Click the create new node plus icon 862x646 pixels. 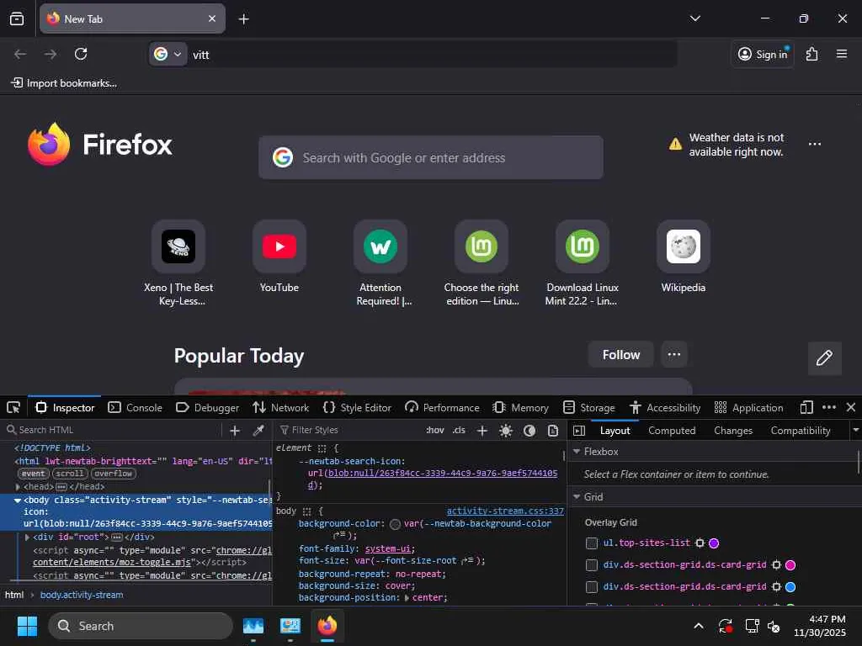(x=235, y=431)
